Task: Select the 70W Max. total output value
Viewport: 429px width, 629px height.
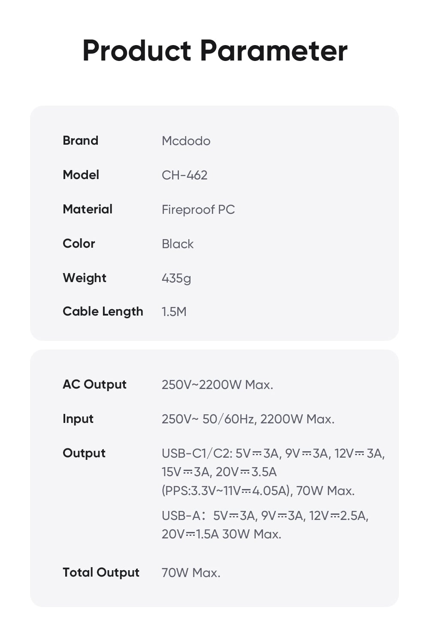Action: [191, 573]
